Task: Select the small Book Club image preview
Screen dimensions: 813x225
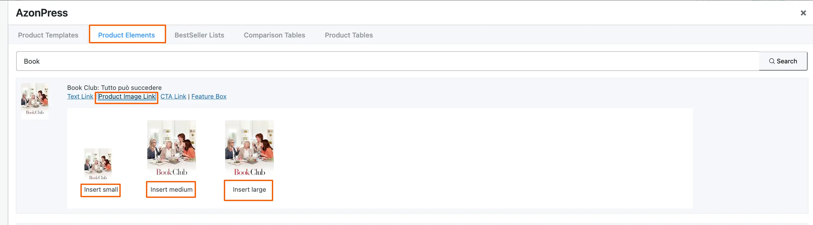Action: (x=98, y=163)
